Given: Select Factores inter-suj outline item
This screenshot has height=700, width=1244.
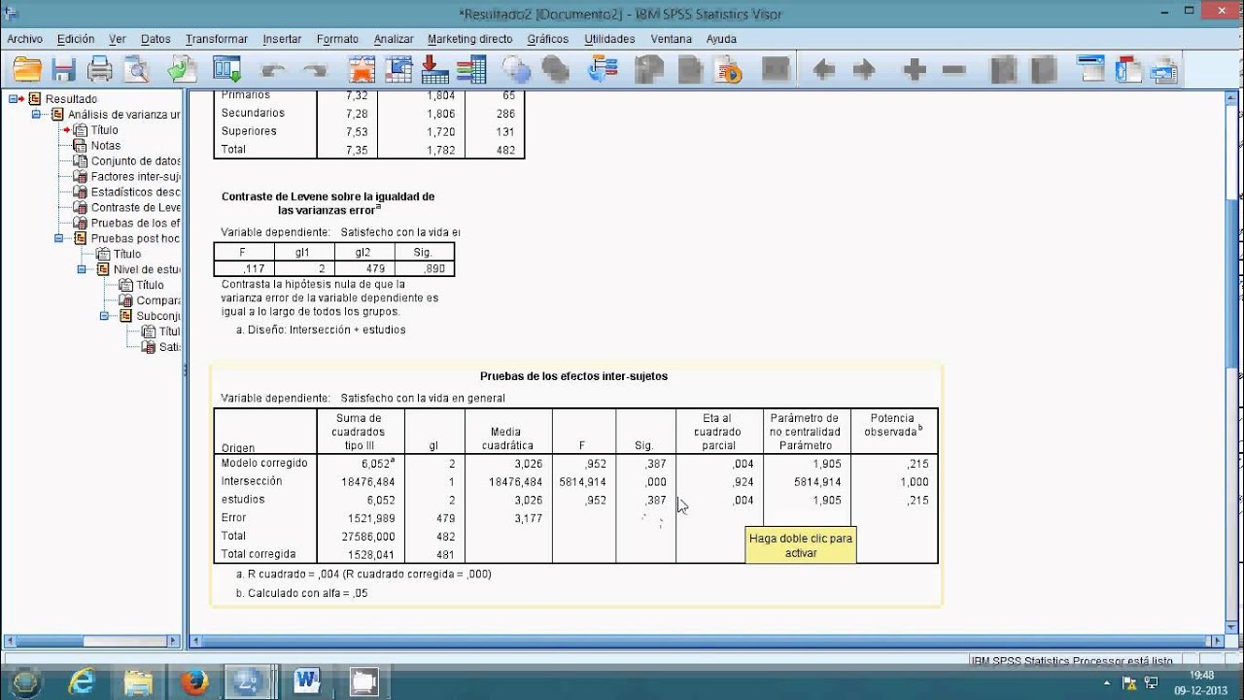Looking at the screenshot, I should pyautogui.click(x=135, y=176).
